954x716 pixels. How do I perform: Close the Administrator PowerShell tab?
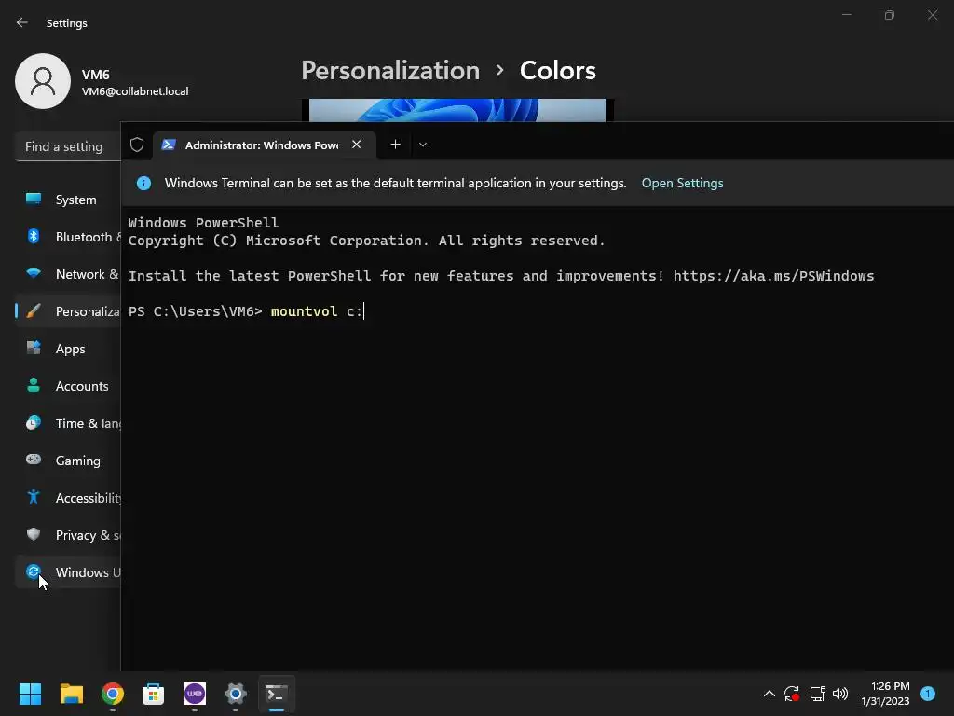(x=357, y=145)
